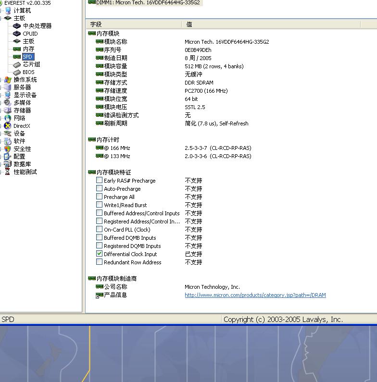Select the CPUID chip icon
Viewport: 377px width, 382px height.
(x=16, y=34)
